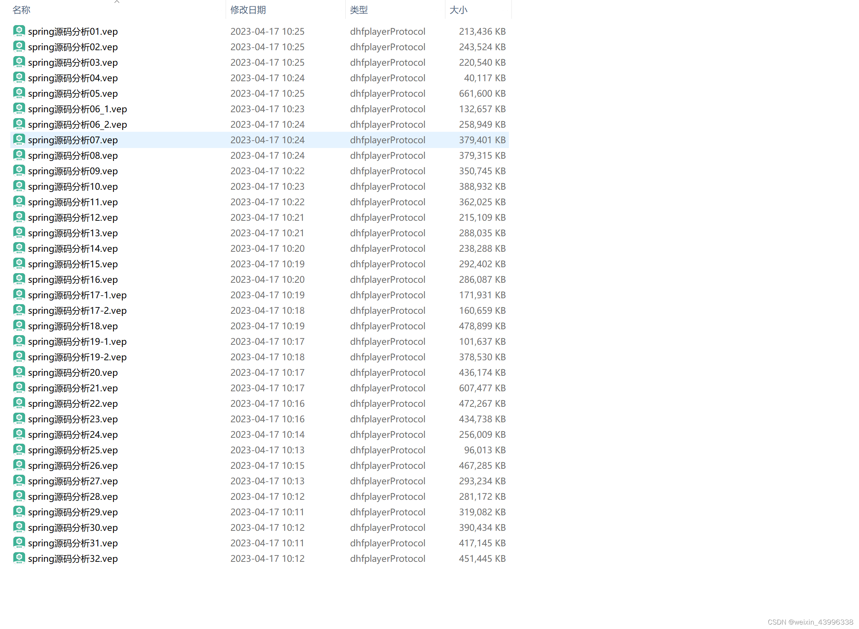Sort files by the 修改日期 column header
Viewport: 859px width, 629px height.
[x=249, y=10]
